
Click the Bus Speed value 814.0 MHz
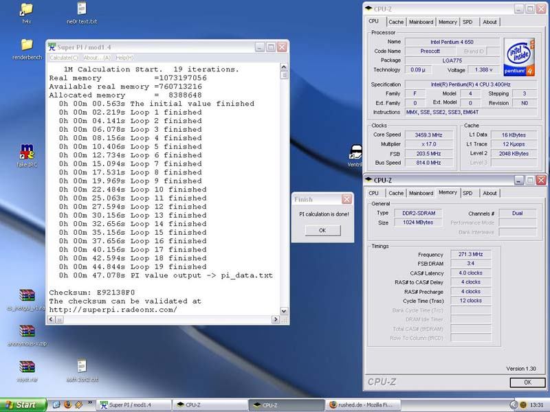pos(428,163)
